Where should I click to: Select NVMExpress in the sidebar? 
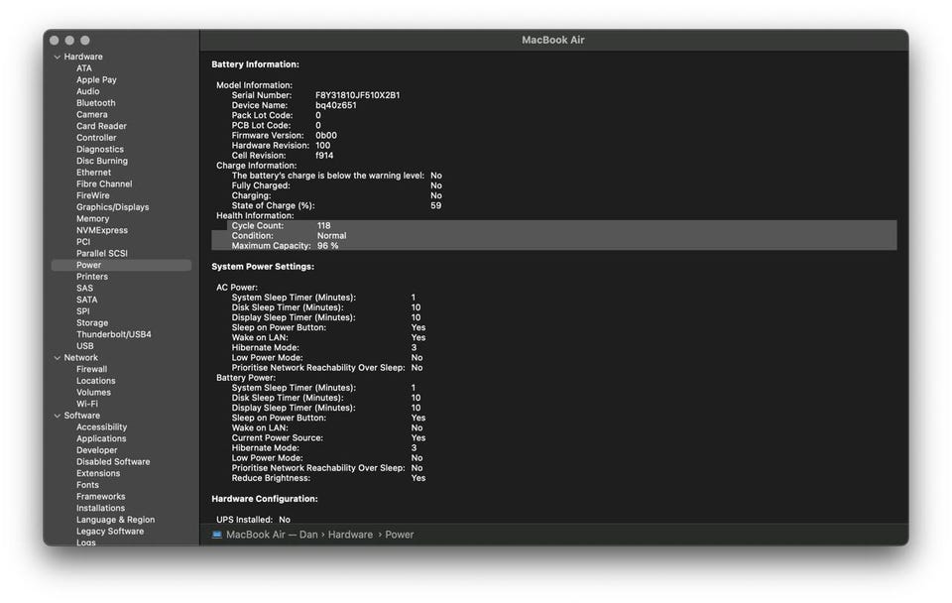(102, 230)
